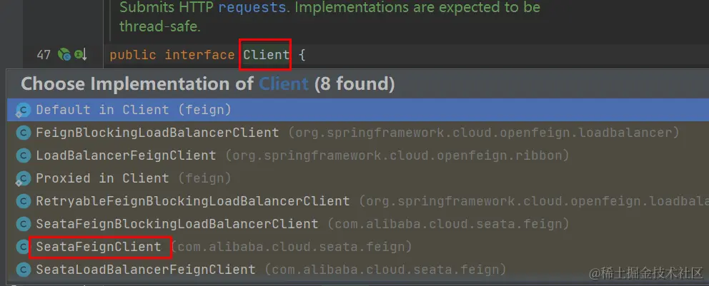Click the package text org.springframework.cloud.openfeign.ribbon
The height and width of the screenshot is (286, 709).
pyautogui.click(x=397, y=155)
